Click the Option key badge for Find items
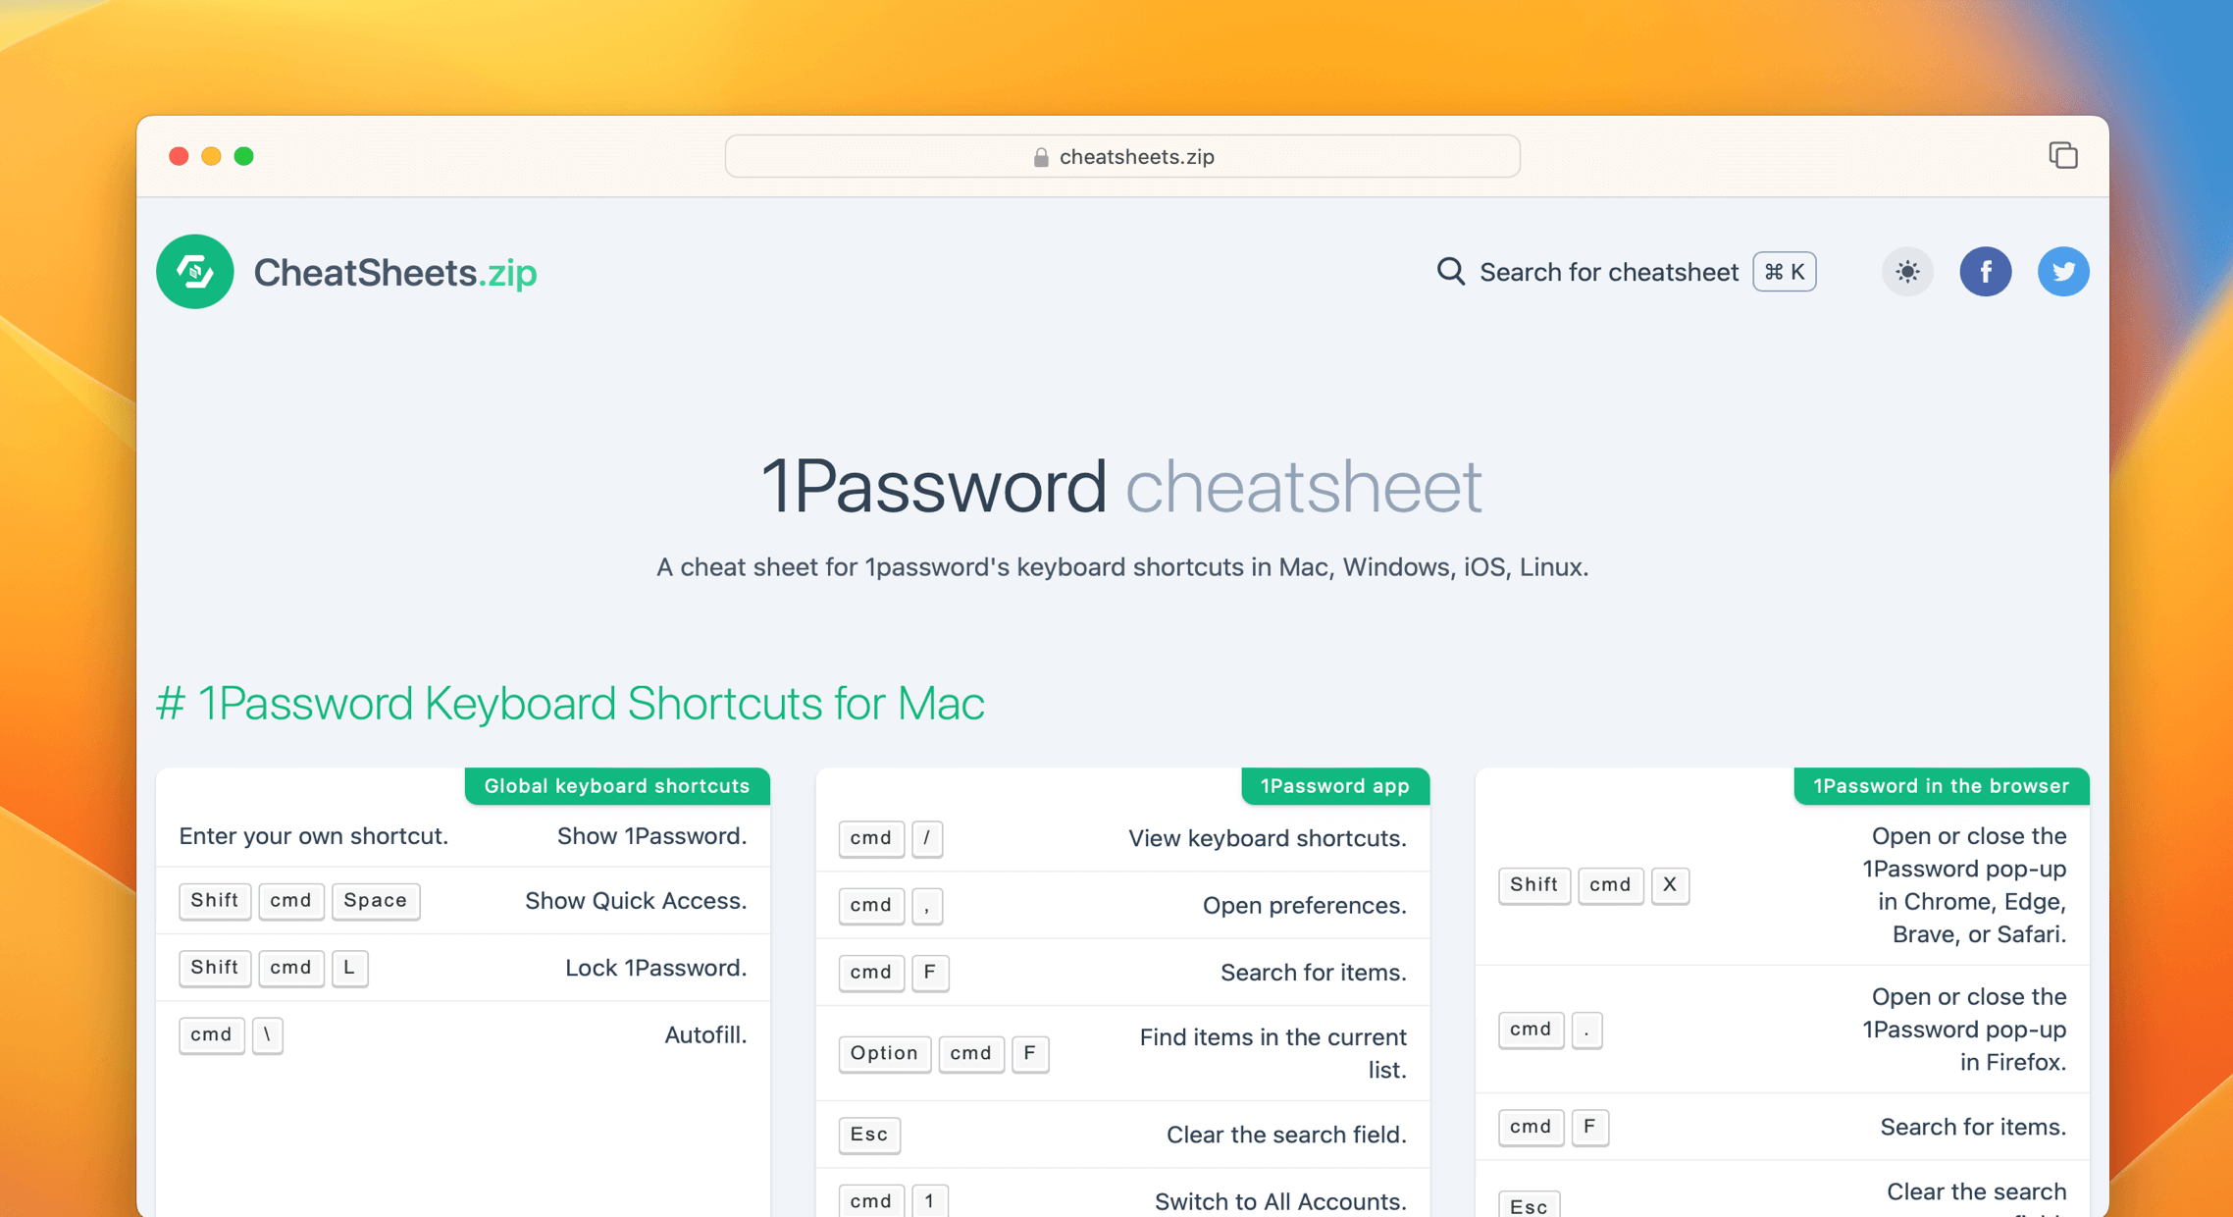 884,1053
